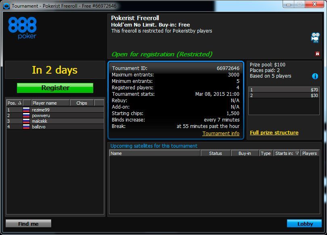This screenshot has width=327, height=235.
Task: Open the Lobby
Action: click(304, 224)
